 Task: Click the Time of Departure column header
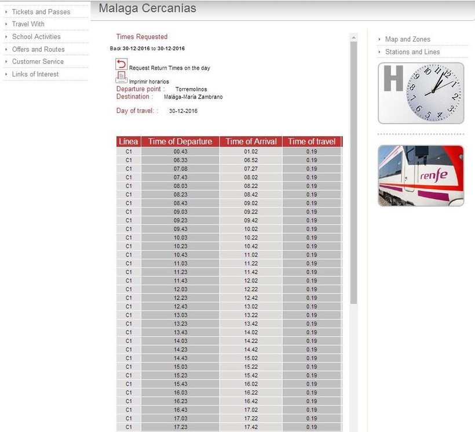click(180, 141)
